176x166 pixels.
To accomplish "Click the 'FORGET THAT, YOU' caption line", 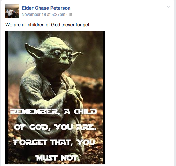I will pos(54,142).
